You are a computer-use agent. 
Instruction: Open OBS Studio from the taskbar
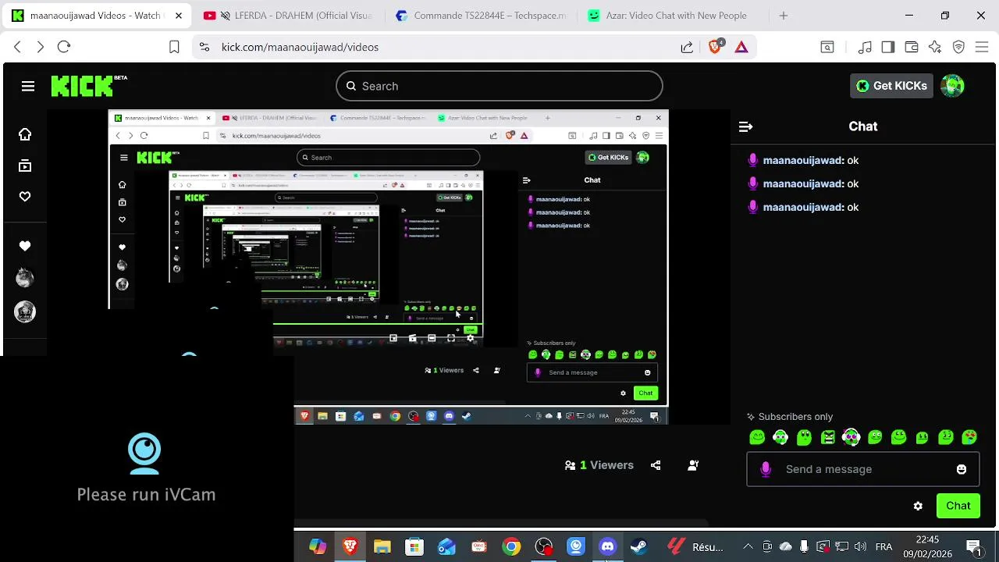pos(543,547)
